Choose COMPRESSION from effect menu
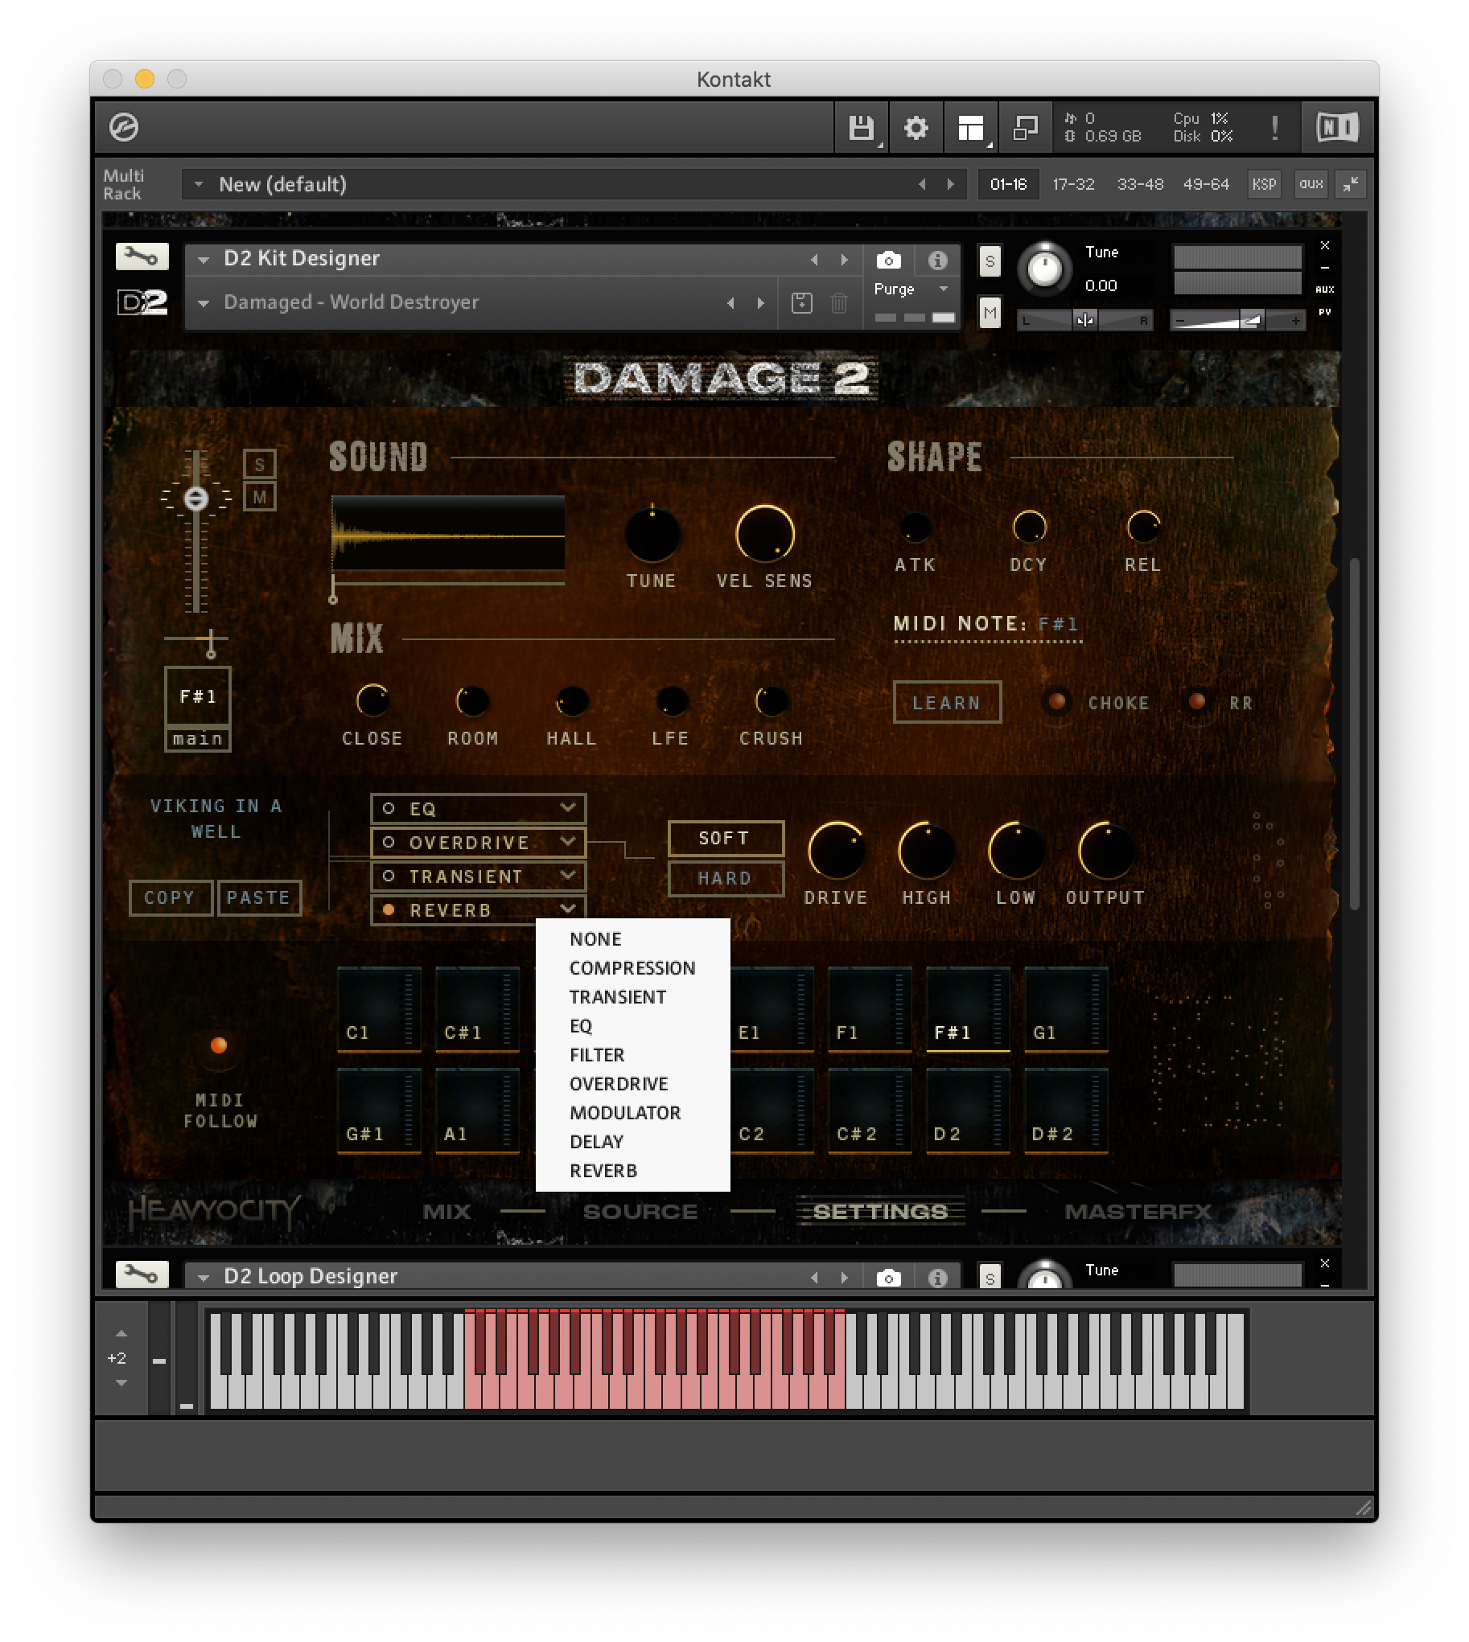The width and height of the screenshot is (1469, 1642). pos(632,968)
